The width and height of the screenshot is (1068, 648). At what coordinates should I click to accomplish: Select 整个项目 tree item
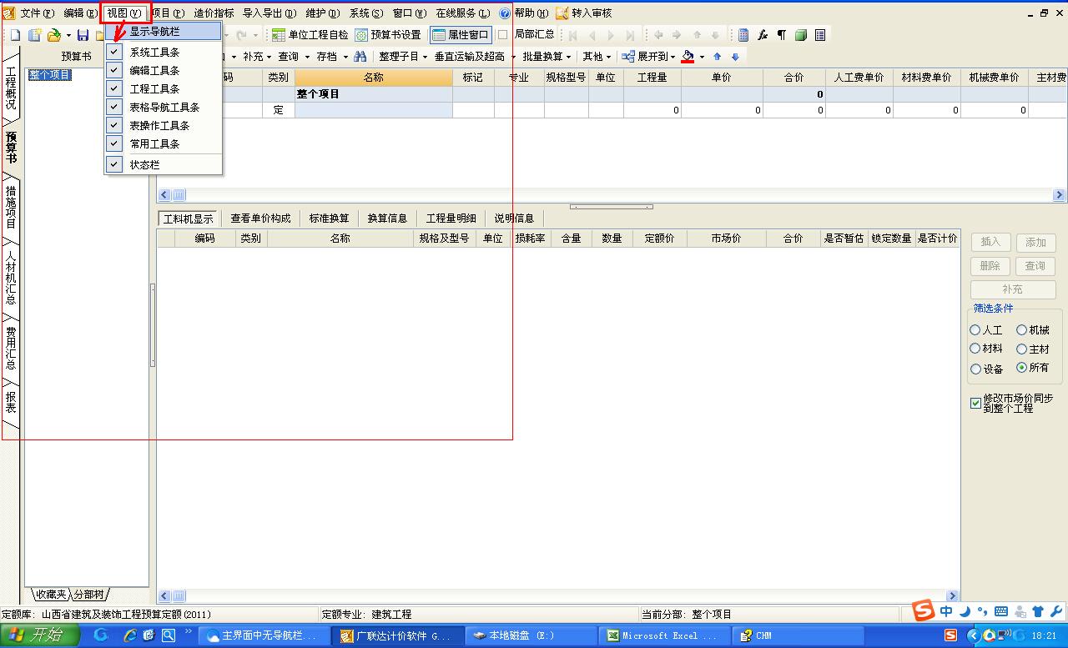tap(50, 75)
